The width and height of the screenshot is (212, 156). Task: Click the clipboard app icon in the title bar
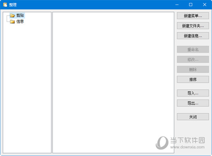(5, 5)
